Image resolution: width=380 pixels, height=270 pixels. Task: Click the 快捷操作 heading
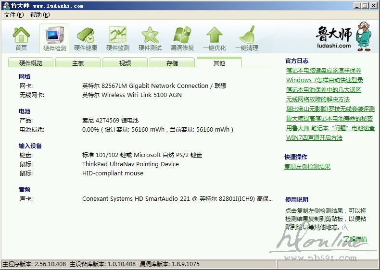[296, 157]
